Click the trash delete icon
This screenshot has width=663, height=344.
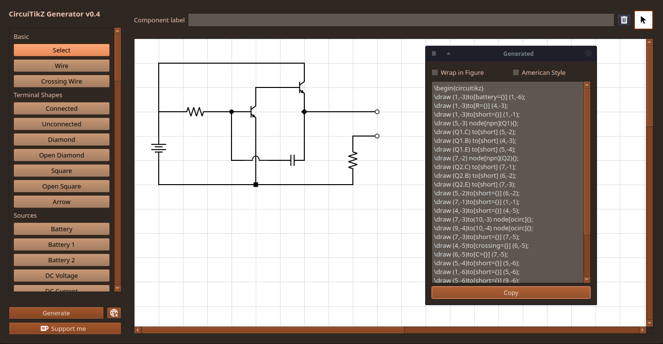[x=624, y=20]
